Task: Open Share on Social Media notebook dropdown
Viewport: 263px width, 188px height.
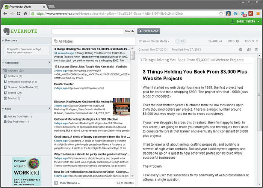Action: (154, 41)
